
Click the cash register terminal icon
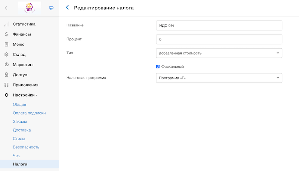coord(51,7)
